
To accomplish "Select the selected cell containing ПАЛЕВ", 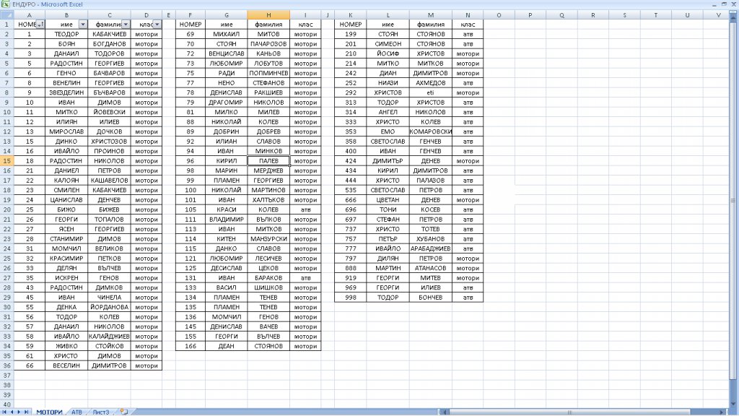I will click(x=268, y=161).
